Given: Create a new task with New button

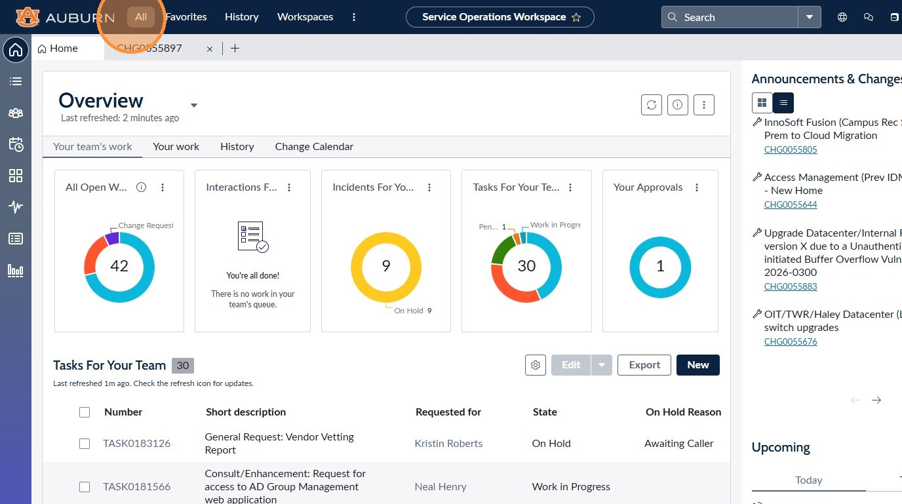Looking at the screenshot, I should 698,365.
